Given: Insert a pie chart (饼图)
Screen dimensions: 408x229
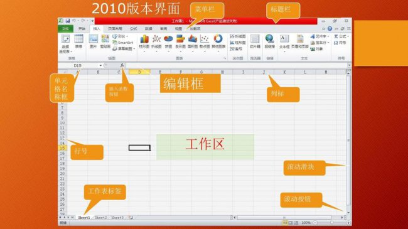Looking at the screenshot, I should 168,43.
